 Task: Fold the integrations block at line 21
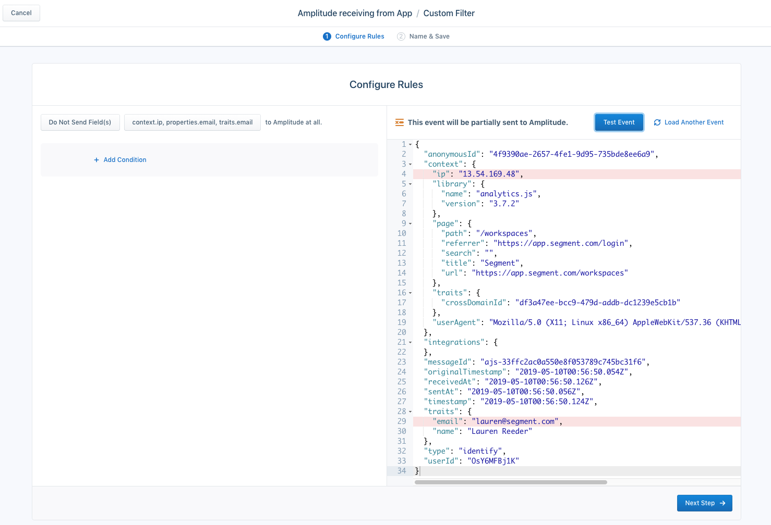[411, 342]
